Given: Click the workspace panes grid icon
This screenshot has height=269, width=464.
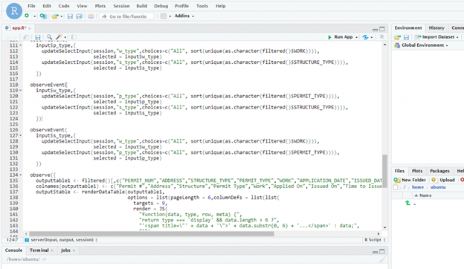Looking at the screenshot, I should pos(164,16).
